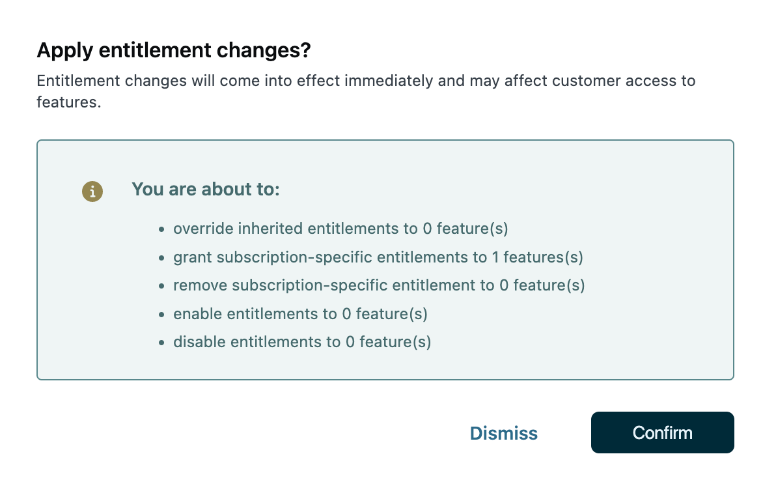Viewport: 763px width, 482px height.
Task: Click the bullet before 'remove subscription-specific entitlement'
Action: coord(161,286)
